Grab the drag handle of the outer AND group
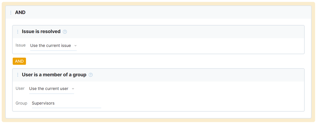Viewport: 317px width, 123px height. point(11,12)
